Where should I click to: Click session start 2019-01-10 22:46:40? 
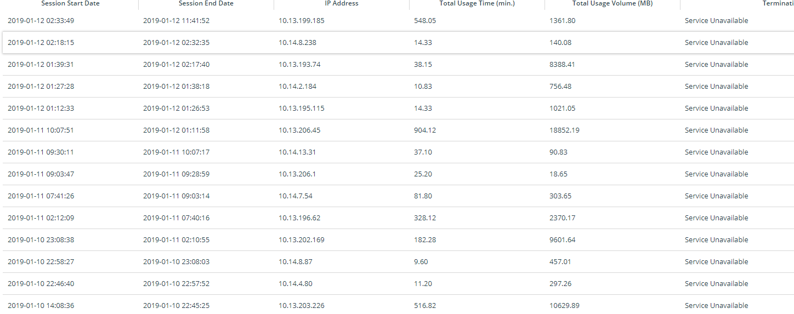[41, 284]
